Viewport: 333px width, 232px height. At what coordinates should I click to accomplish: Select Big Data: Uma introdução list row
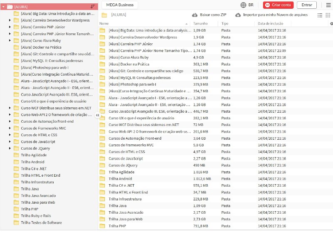tap(216, 30)
